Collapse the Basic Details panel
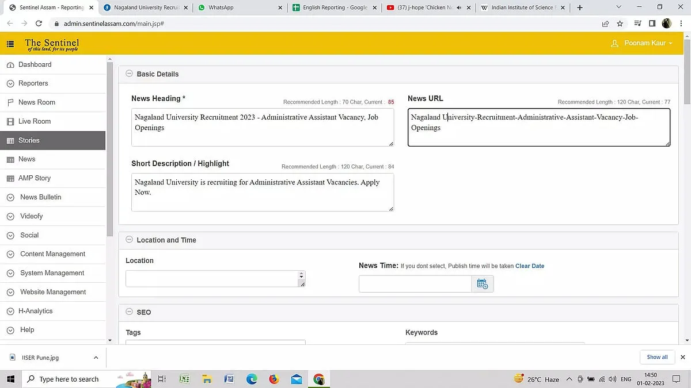The width and height of the screenshot is (691, 388). click(x=129, y=74)
